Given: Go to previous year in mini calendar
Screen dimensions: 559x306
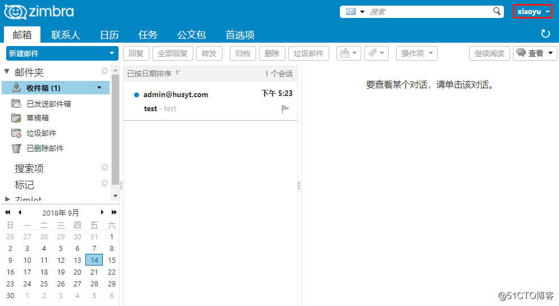Looking at the screenshot, I should point(7,212).
